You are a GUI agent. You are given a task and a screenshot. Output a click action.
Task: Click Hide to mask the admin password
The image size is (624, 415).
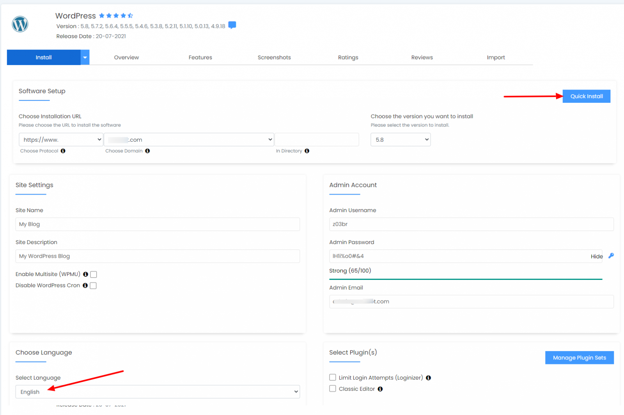pos(597,256)
